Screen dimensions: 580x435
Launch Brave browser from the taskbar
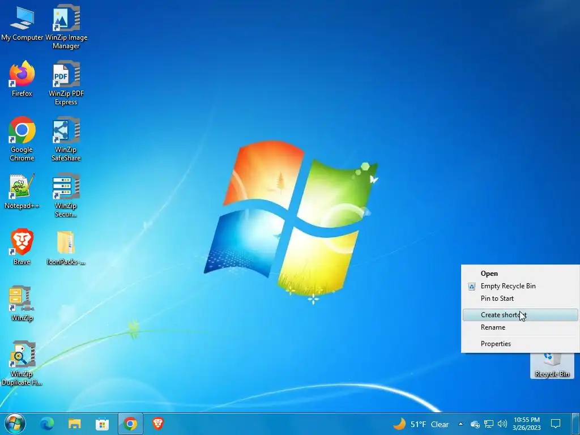click(x=158, y=424)
